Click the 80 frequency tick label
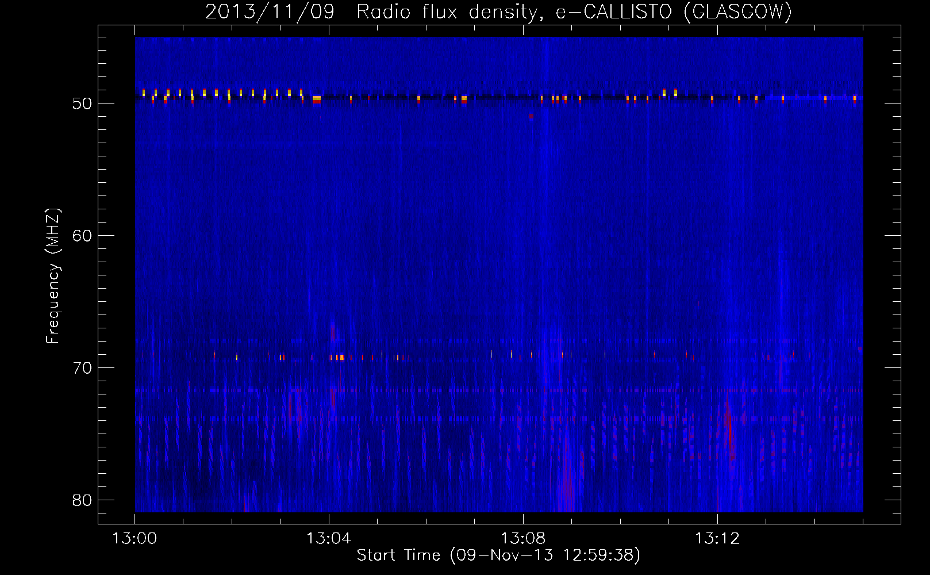The height and width of the screenshot is (575, 930). pos(82,500)
